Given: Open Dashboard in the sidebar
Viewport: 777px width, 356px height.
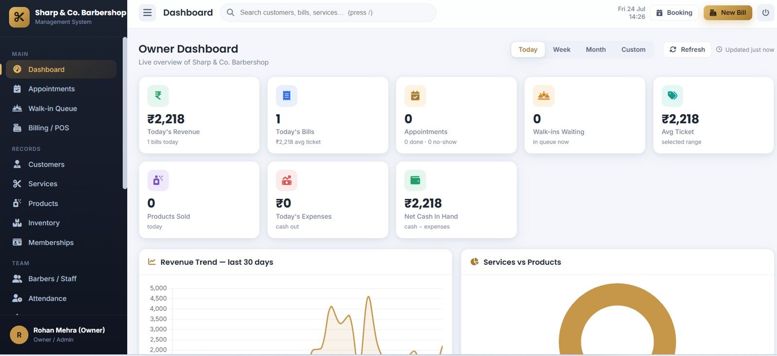Looking at the screenshot, I should [61, 69].
